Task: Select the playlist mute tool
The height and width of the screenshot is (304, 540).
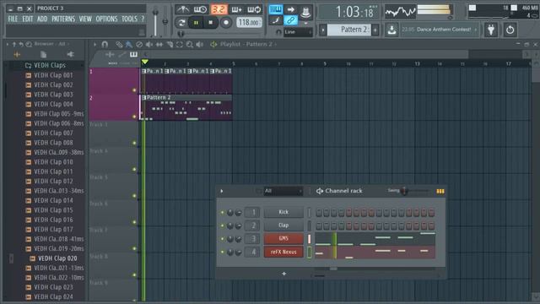Action: (x=149, y=45)
